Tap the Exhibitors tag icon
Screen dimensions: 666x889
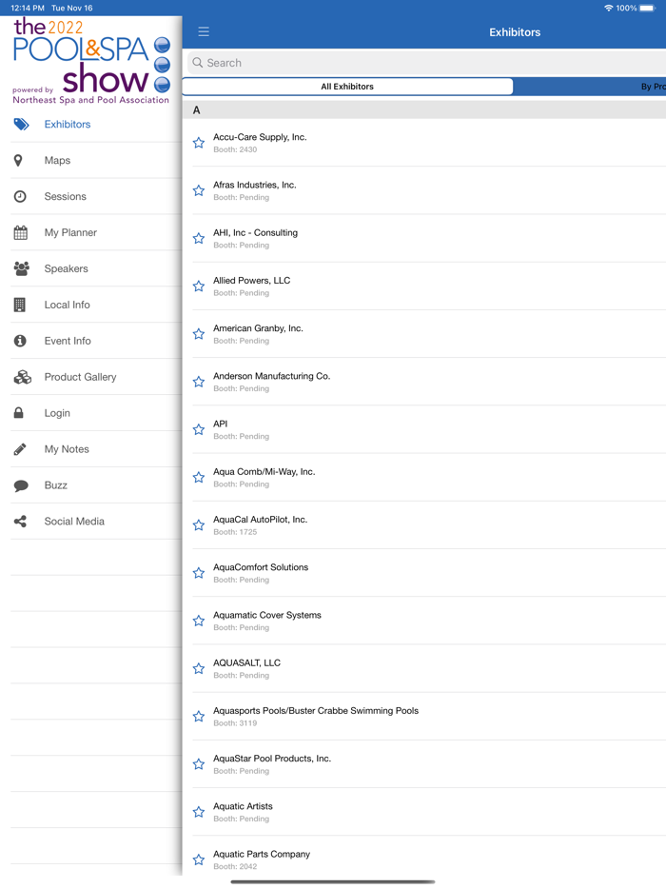point(21,125)
